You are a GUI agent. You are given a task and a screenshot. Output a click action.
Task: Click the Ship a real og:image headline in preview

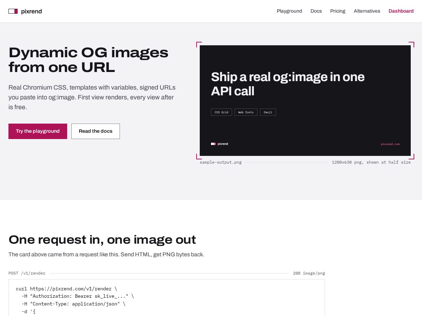tap(288, 84)
